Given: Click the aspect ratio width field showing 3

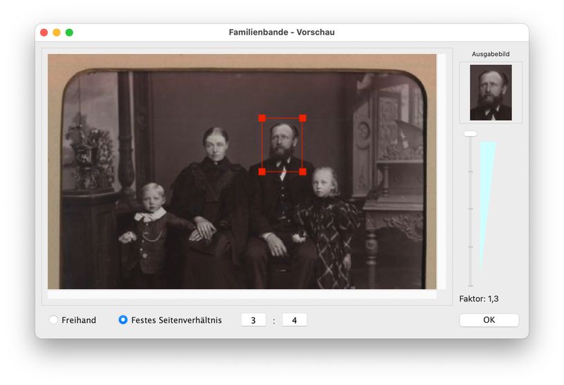Looking at the screenshot, I should [253, 320].
